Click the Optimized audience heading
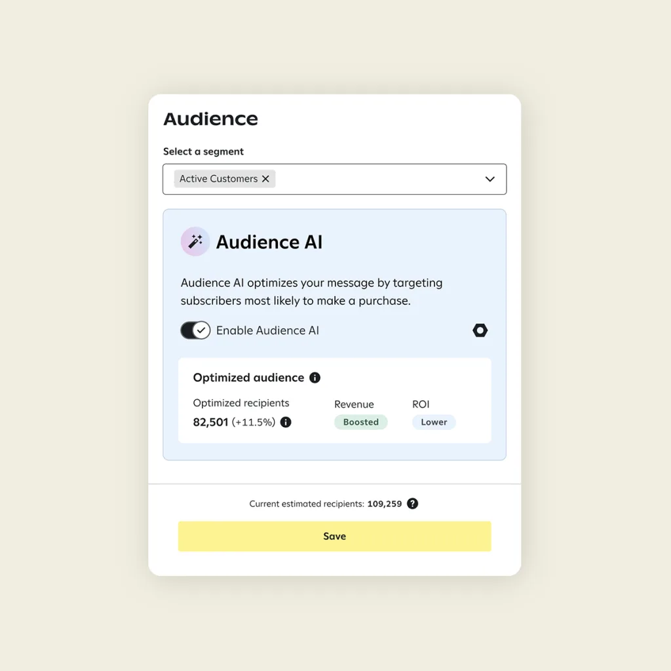 (x=248, y=377)
